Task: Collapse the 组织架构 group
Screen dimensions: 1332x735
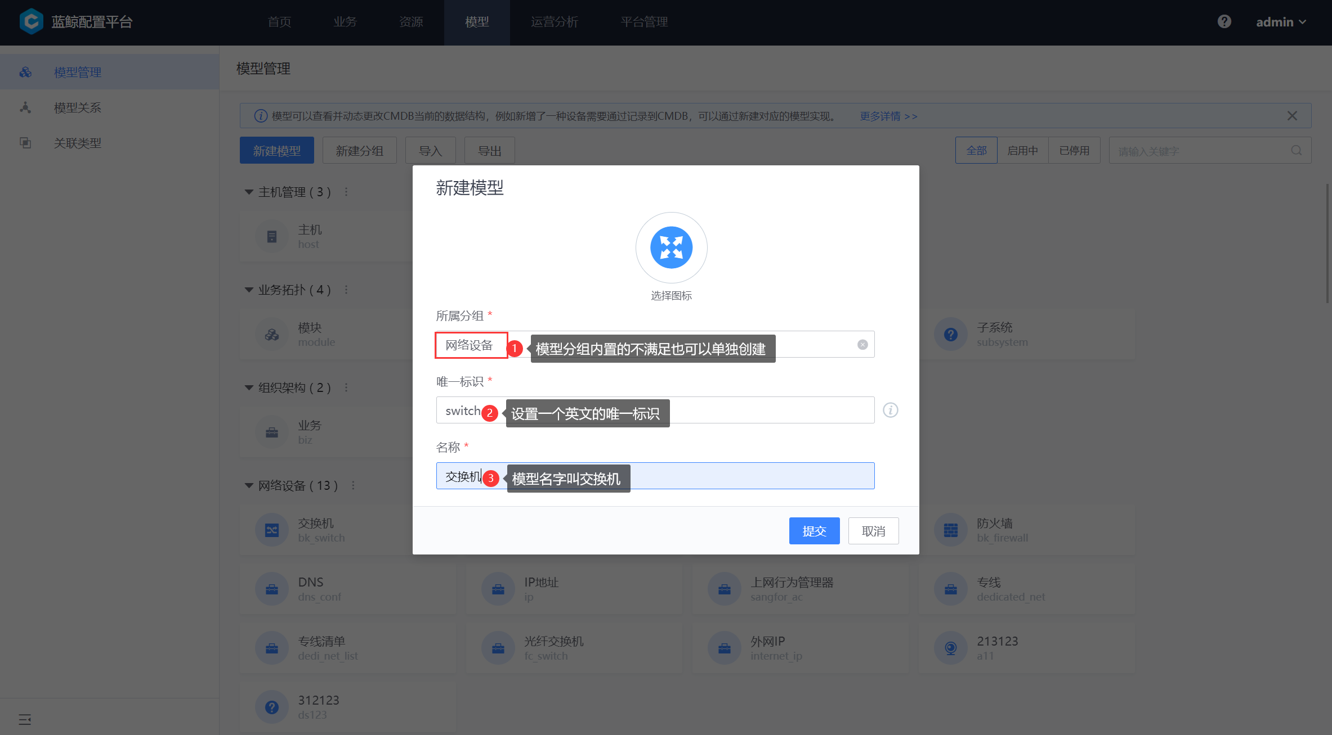Action: [x=249, y=387]
